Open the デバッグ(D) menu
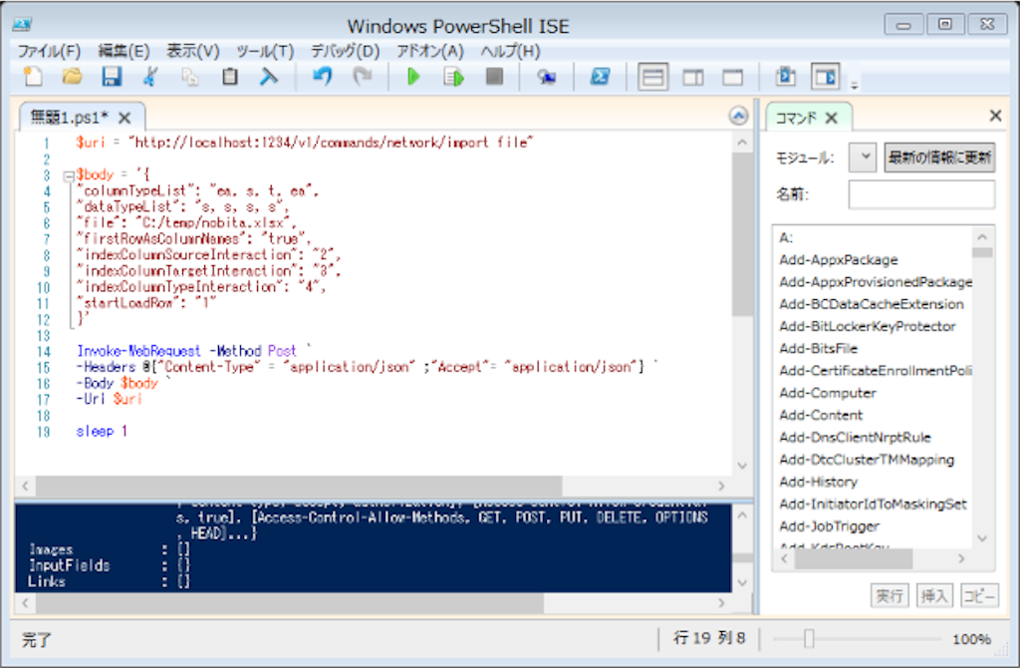 [x=345, y=51]
